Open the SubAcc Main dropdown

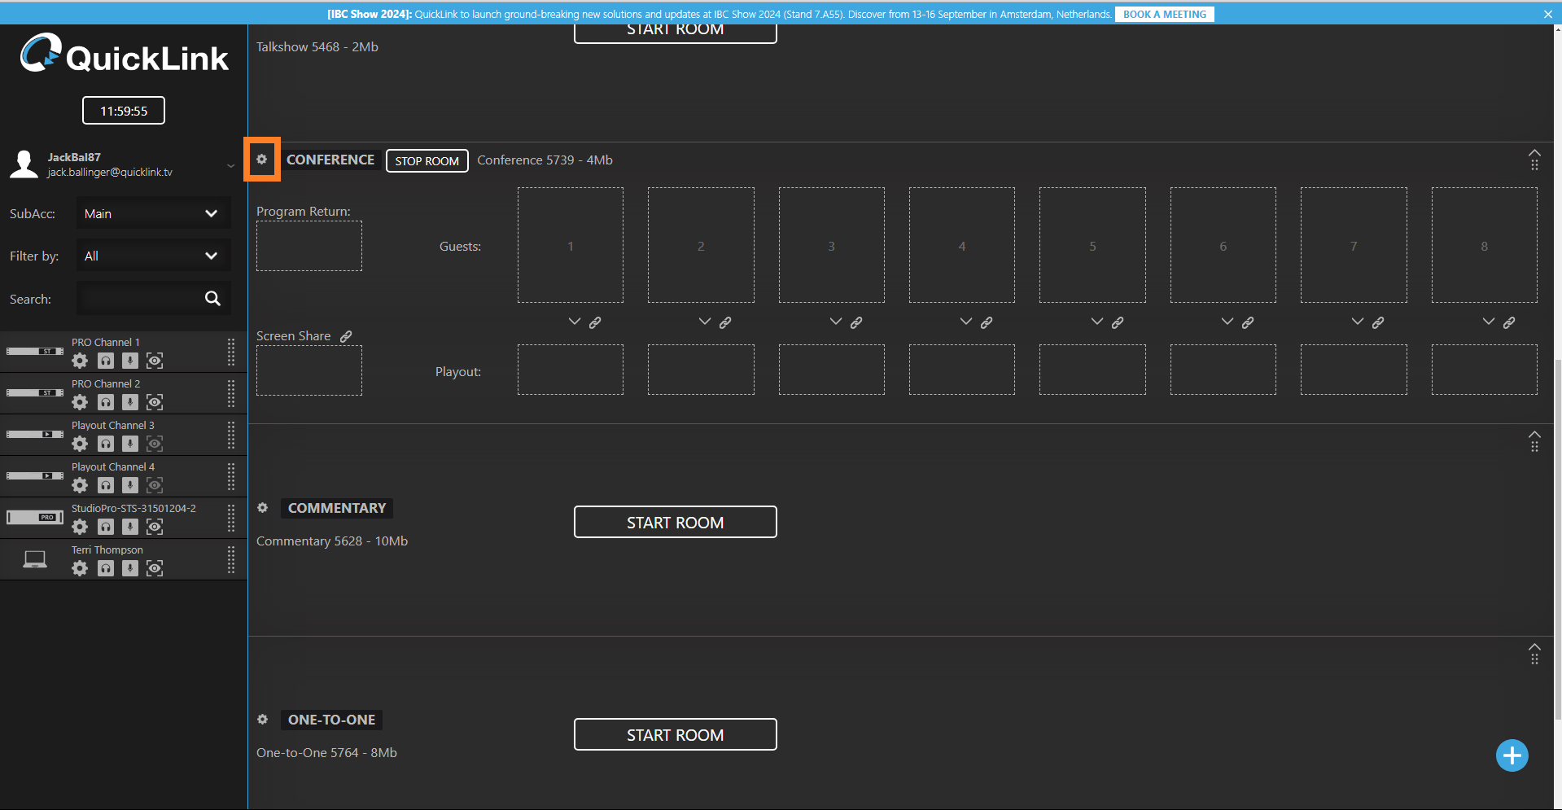click(153, 213)
